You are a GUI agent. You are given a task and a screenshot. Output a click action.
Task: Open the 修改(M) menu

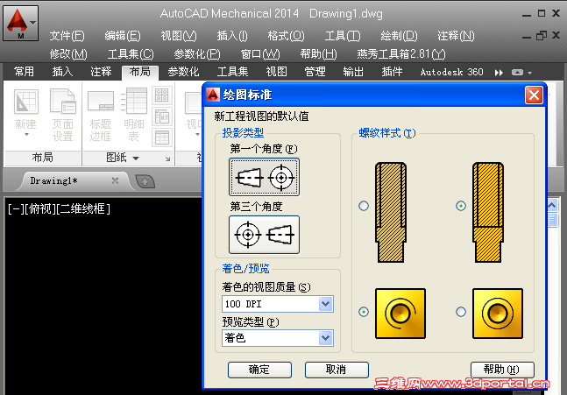[68, 54]
